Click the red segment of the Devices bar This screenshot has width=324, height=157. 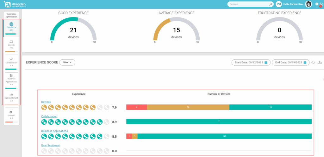click(x=136, y=107)
